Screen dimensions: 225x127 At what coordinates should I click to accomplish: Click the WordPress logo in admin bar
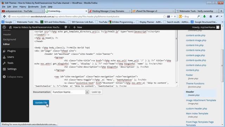[4, 27]
